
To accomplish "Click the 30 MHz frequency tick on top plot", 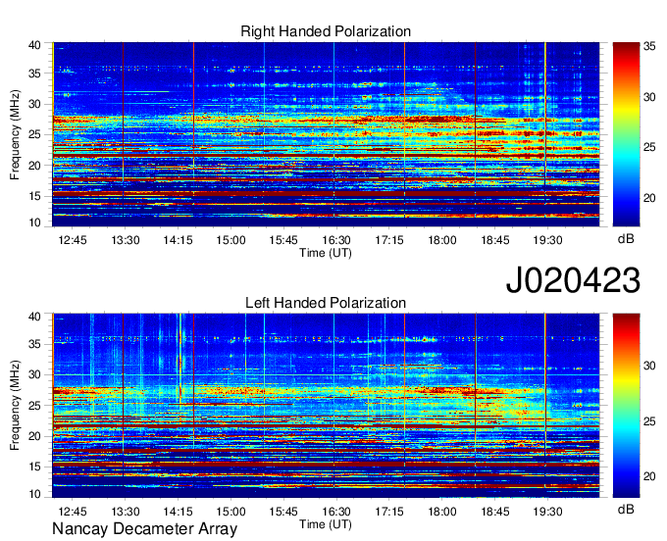I will (x=35, y=104).
